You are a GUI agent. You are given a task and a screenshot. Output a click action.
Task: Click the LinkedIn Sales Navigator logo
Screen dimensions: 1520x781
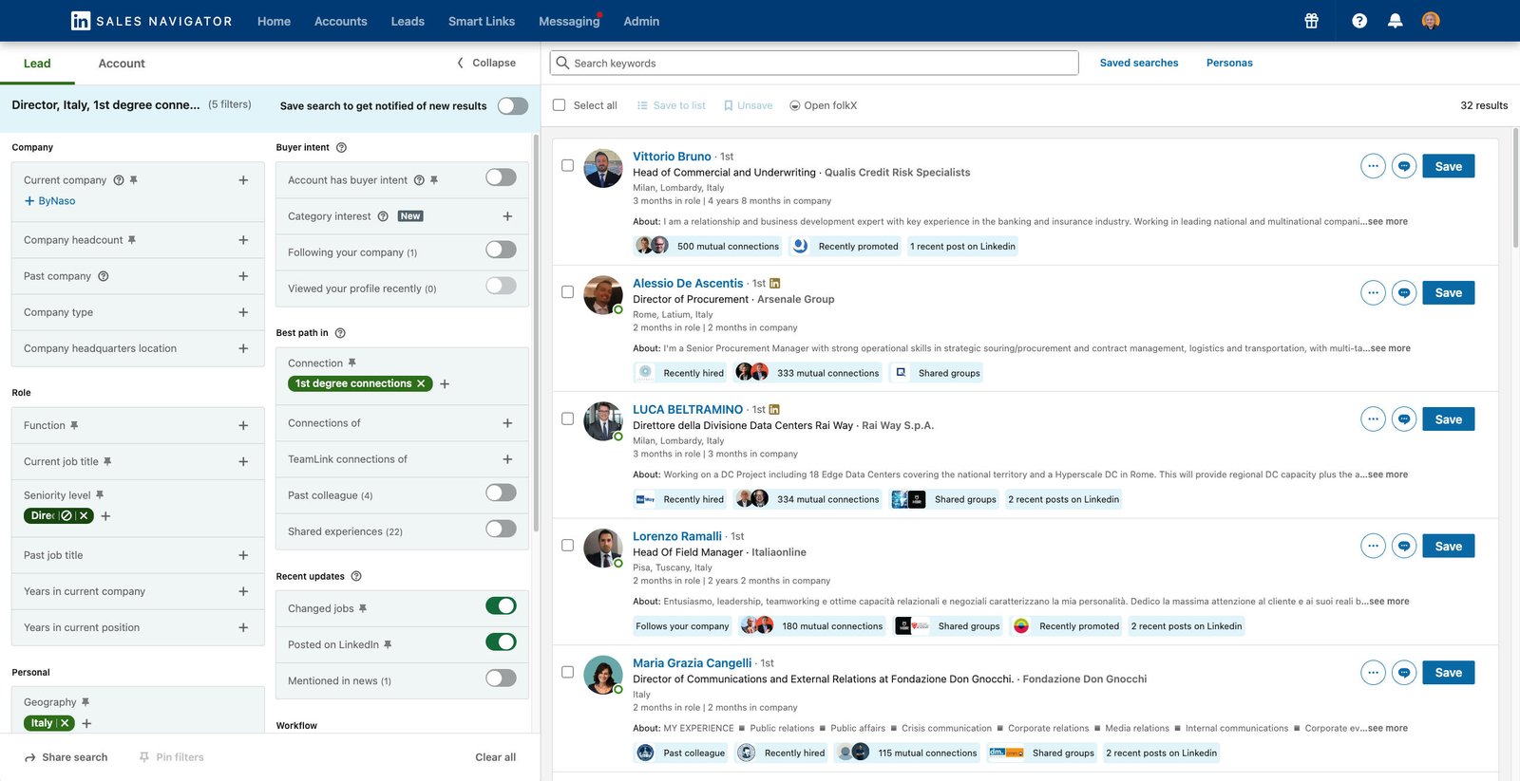(152, 21)
